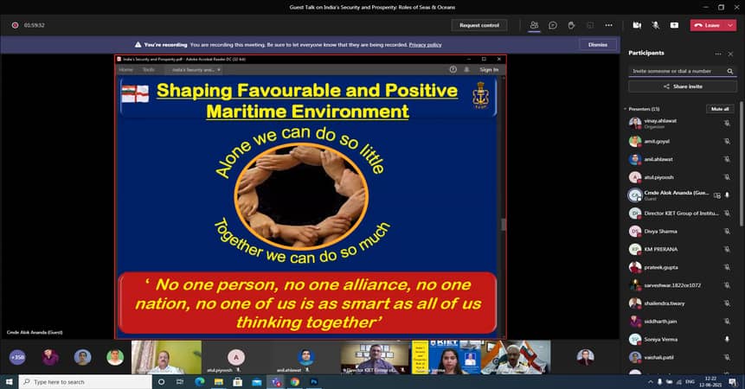The height and width of the screenshot is (389, 745).
Task: Raise hand in the meeting
Action: click(571, 25)
